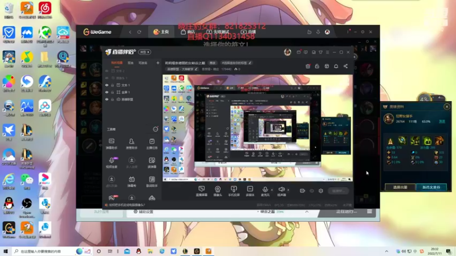
Task: Open the 虚拟形象 download tool
Action: coord(111,181)
